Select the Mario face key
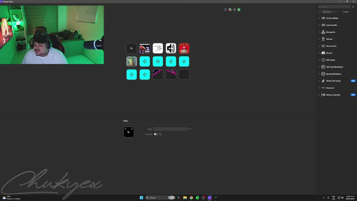The image size is (357, 201). (184, 48)
